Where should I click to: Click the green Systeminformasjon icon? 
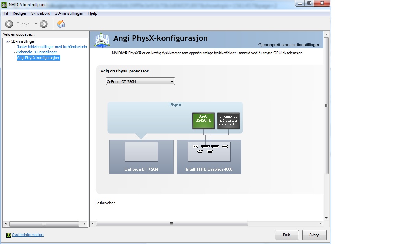pyautogui.click(x=9, y=235)
